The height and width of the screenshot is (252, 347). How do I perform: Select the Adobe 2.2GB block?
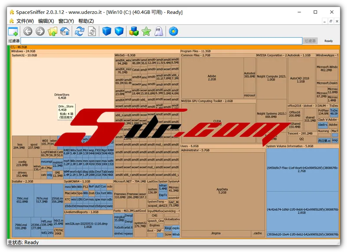click(212, 78)
